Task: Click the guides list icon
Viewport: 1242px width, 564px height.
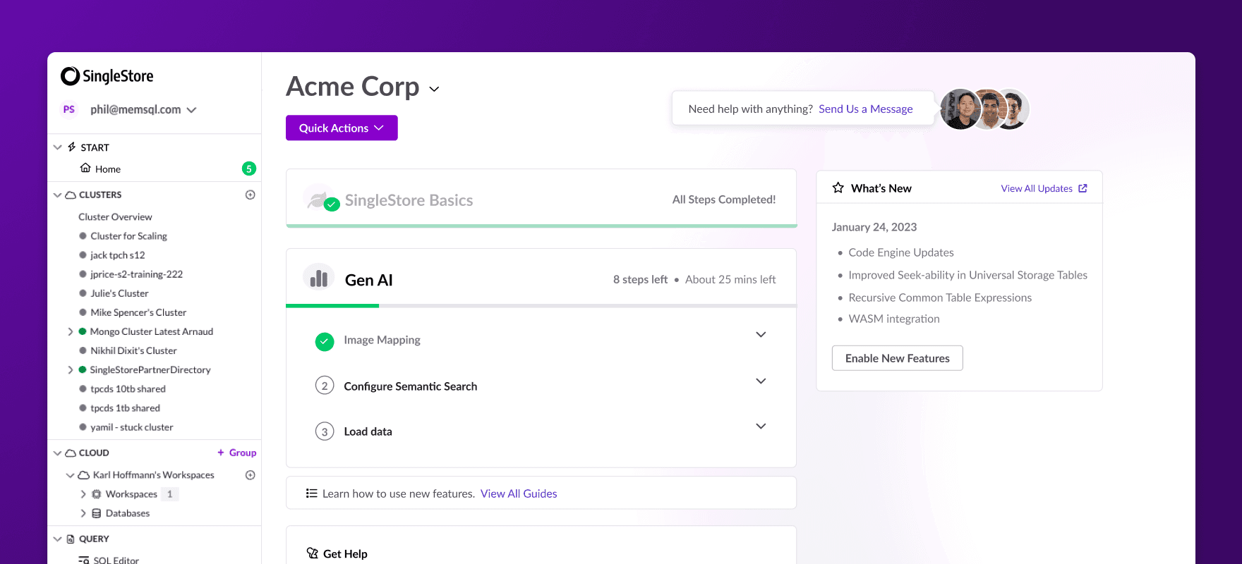Action: (x=311, y=493)
